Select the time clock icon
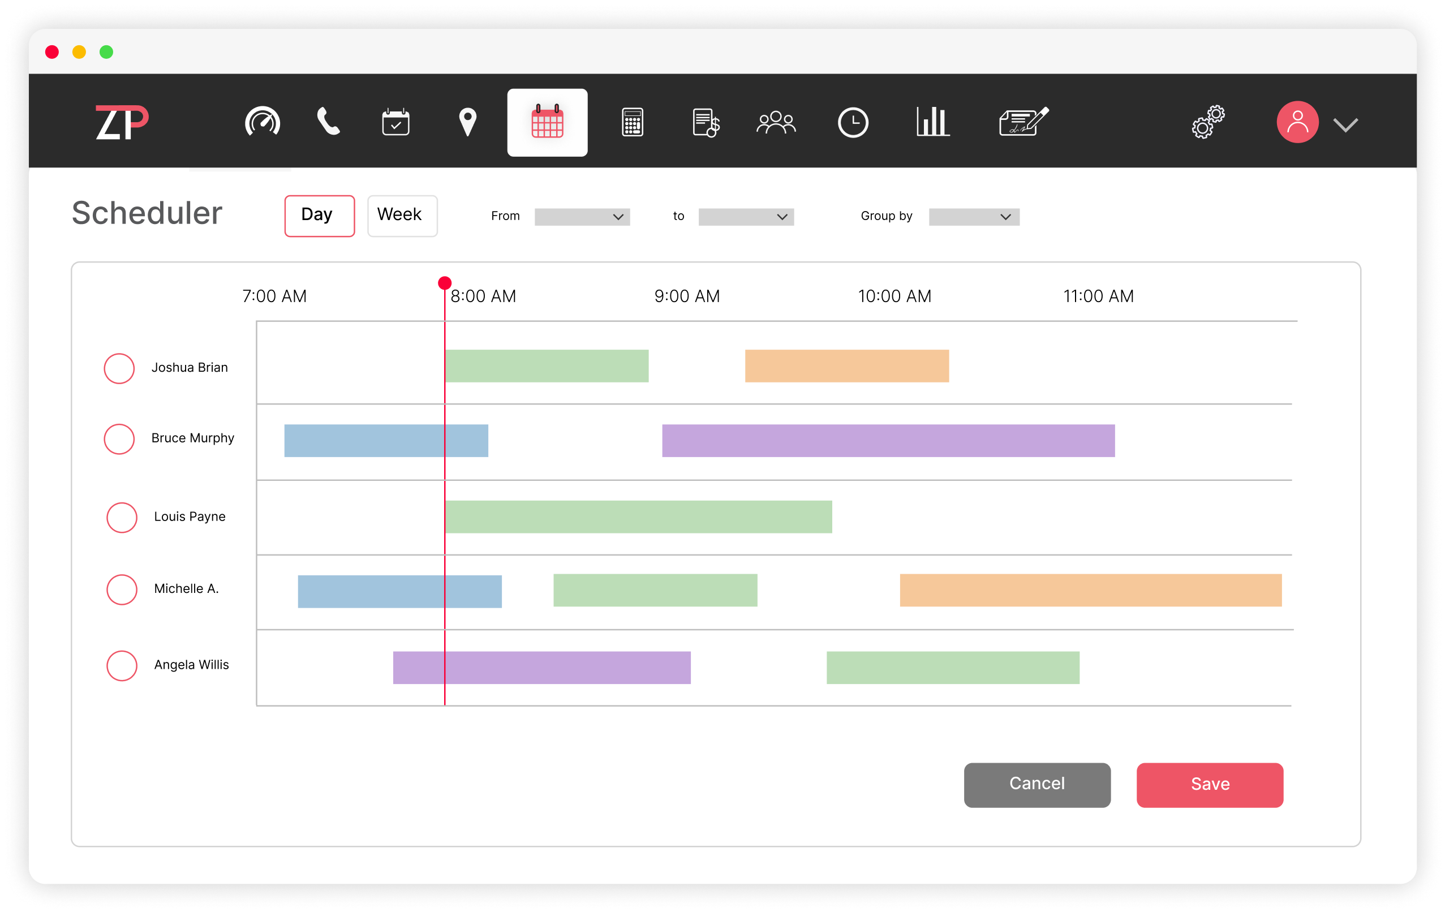1445x912 pixels. [854, 122]
